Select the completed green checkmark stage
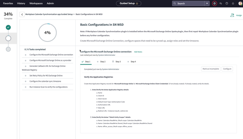This screenshot has height=139, width=243. tap(8, 28)
